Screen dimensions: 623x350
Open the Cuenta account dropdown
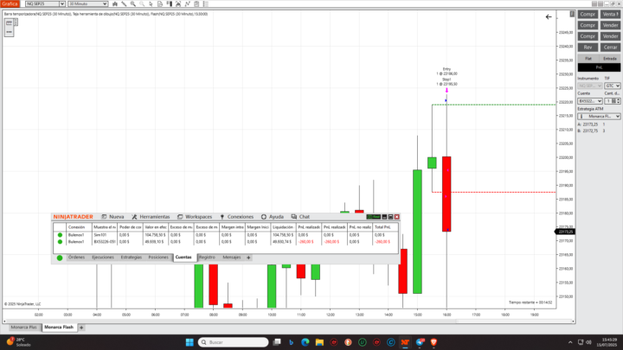click(x=590, y=101)
